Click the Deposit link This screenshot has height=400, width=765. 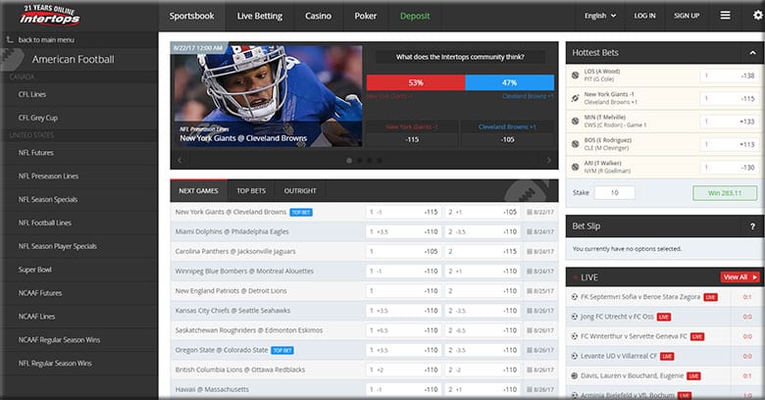pyautogui.click(x=415, y=16)
